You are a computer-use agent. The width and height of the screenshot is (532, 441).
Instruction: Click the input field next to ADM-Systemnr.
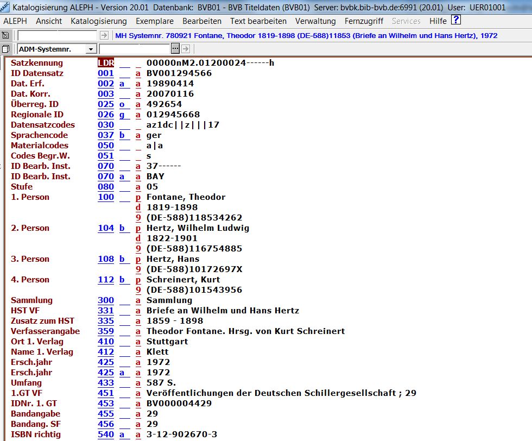click(x=142, y=49)
